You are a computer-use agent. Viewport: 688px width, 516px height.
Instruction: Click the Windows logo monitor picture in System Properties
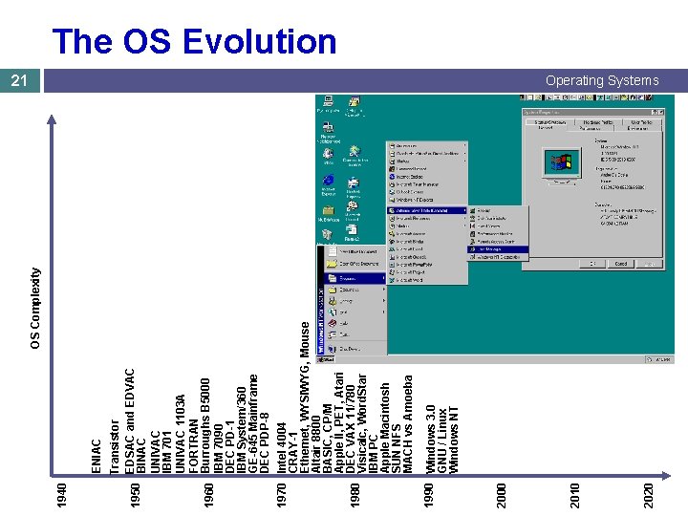(x=562, y=166)
